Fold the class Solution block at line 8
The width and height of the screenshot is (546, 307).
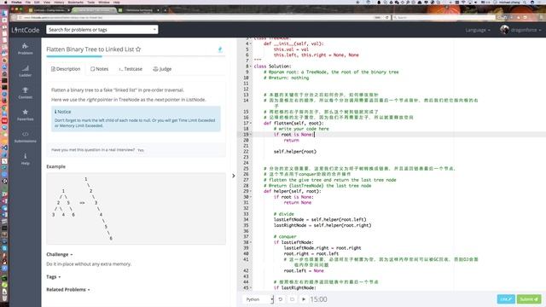[x=251, y=67]
